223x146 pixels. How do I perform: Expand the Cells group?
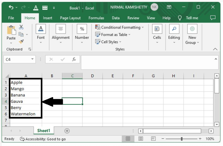[157, 34]
